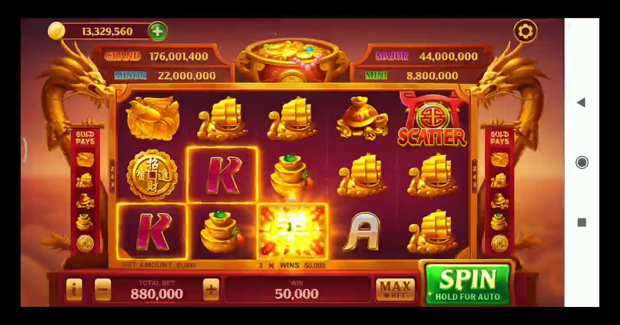Open the info paytable button
This screenshot has height=325, width=620.
pos(74,290)
